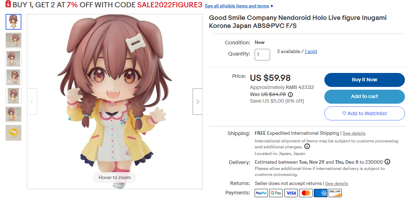Image resolution: width=407 pixels, height=200 pixels.
Task: Open the '1 sold' link
Action: coord(311,51)
